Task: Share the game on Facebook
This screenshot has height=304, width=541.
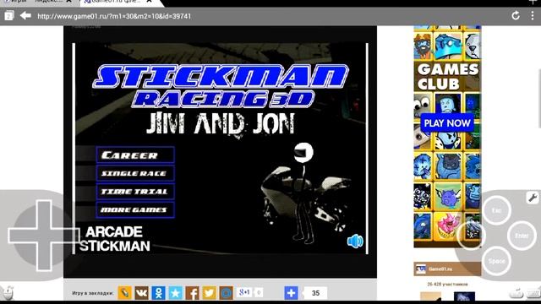Action: (x=192, y=293)
